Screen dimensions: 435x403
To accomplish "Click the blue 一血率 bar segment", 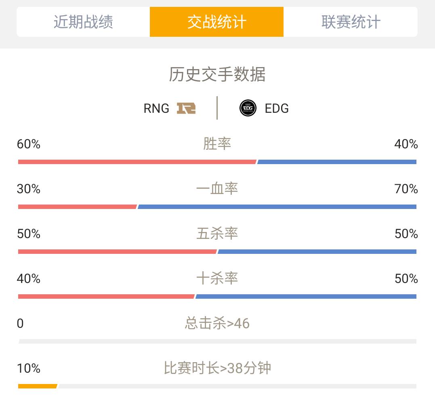I will pos(277,207).
